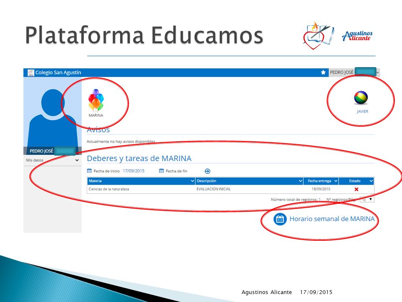This screenshot has width=402, height=302.
Task: Click the Colegio San Agustín title
Action: [58, 73]
